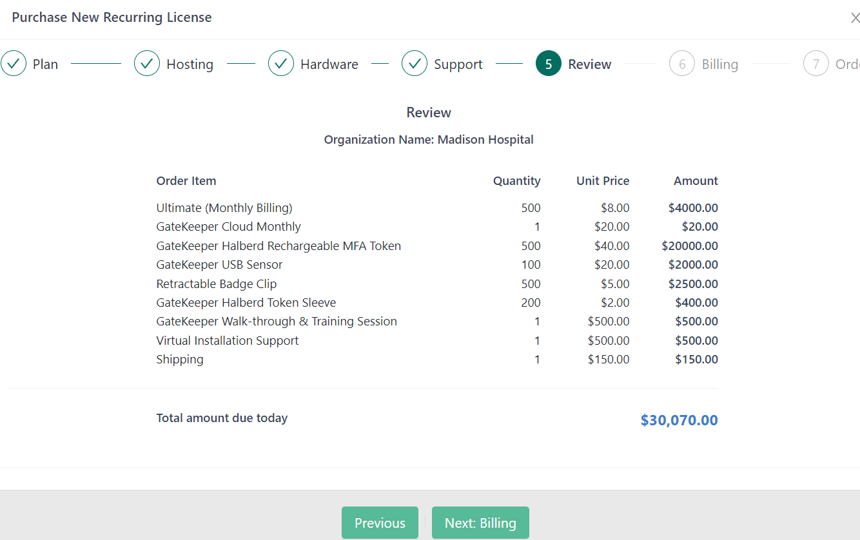Click the $2.00 unit price

[x=616, y=303]
